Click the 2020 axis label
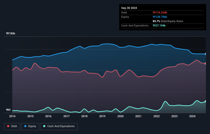The image size is (210, 134). pyautogui.click(x=120, y=116)
